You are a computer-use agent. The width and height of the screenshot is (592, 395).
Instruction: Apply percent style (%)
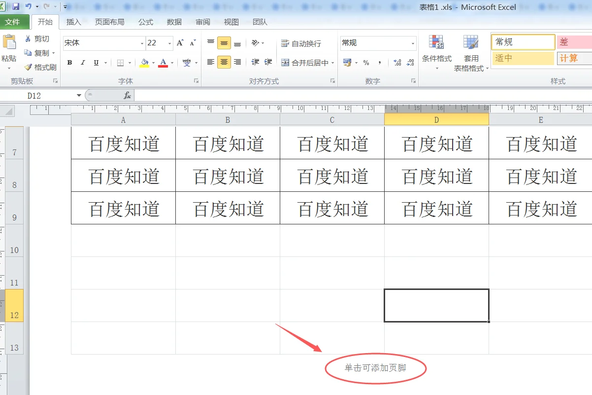pos(366,63)
